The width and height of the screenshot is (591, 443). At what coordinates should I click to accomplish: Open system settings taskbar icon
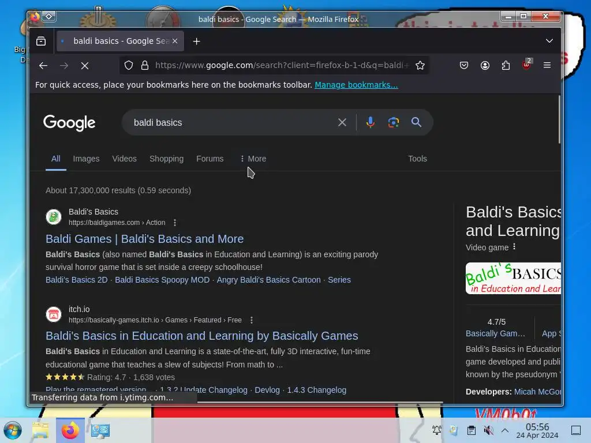click(100, 430)
